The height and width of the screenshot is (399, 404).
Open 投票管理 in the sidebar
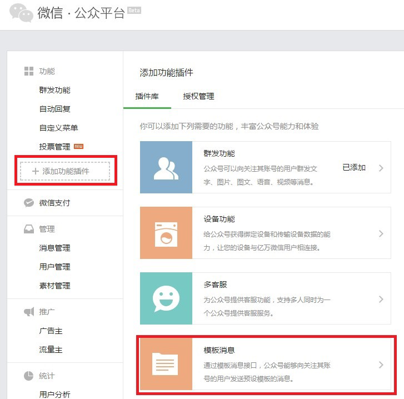54,147
